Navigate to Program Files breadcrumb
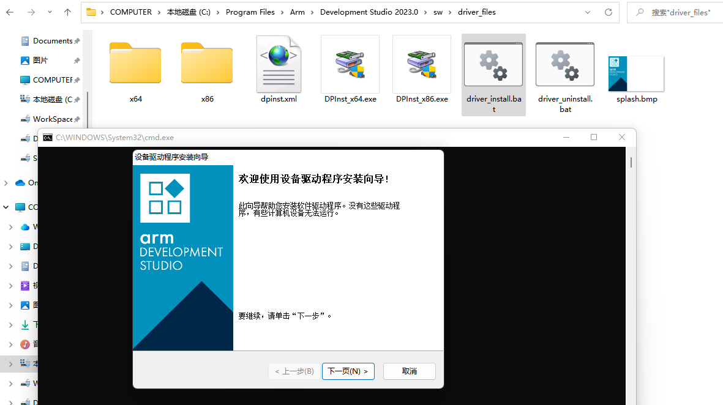Viewport: 723px width, 405px height. (x=250, y=12)
